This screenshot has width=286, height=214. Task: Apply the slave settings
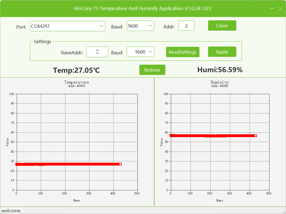click(222, 52)
